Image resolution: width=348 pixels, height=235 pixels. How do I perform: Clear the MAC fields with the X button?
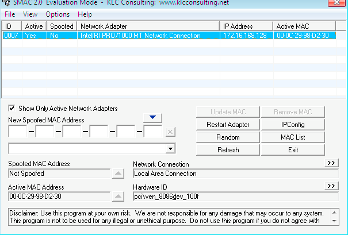[x=170, y=132]
